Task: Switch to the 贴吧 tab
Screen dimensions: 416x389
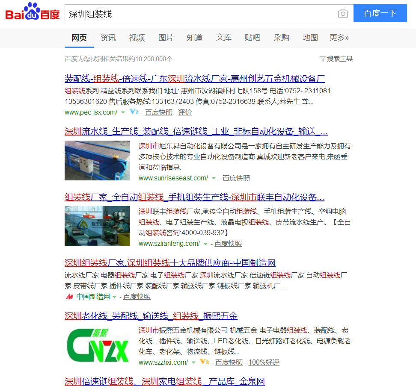Action: tap(253, 38)
